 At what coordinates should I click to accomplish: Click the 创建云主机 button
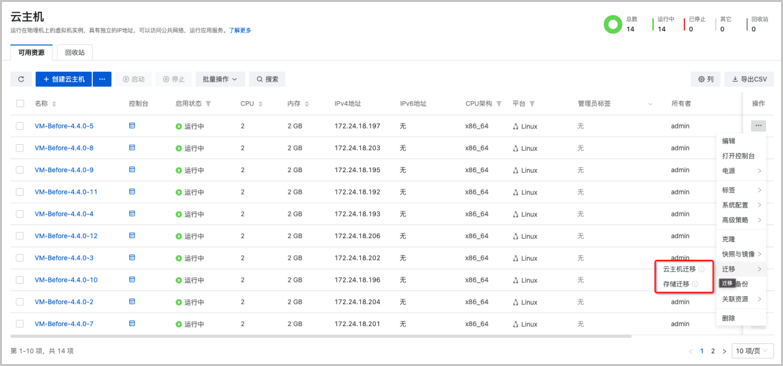[64, 79]
